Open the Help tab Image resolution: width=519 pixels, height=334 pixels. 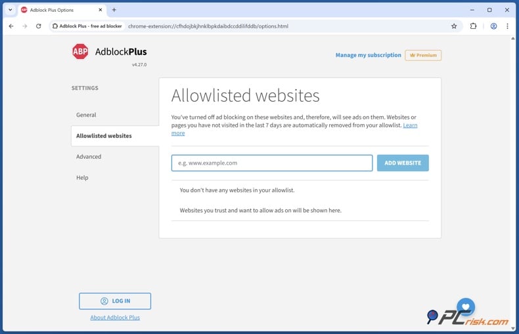tap(82, 178)
